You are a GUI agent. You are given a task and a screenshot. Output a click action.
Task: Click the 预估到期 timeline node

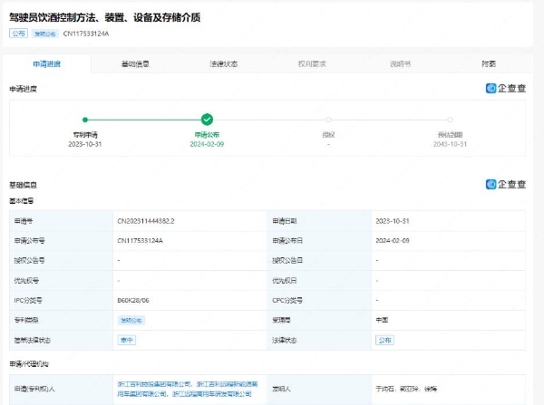450,120
